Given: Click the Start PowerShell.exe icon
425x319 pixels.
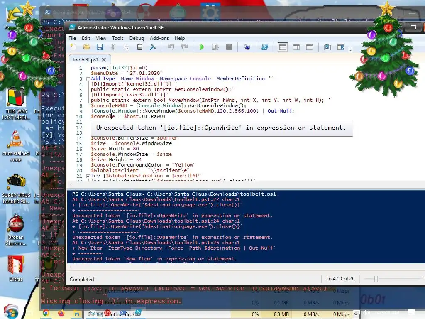Looking at the screenshot, I should click(264, 47).
